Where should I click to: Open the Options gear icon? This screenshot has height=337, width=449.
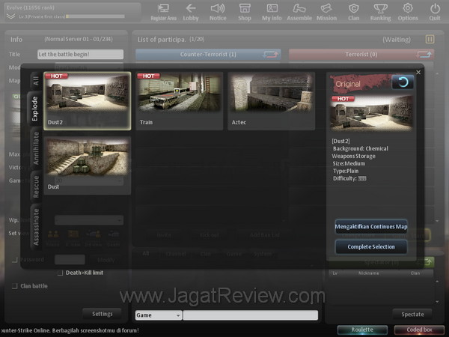click(408, 12)
